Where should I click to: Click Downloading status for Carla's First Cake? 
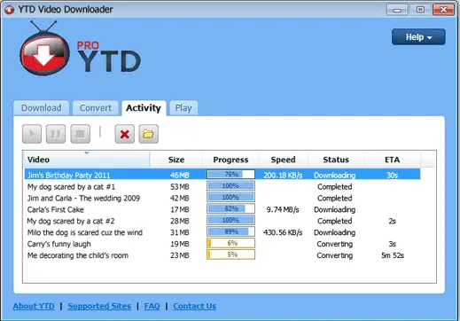[335, 209]
